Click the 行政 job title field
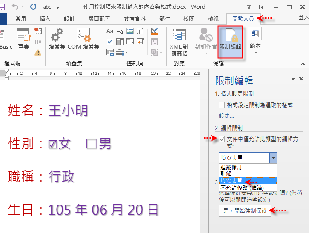Viewport: 309px width, 233px height. [61, 176]
